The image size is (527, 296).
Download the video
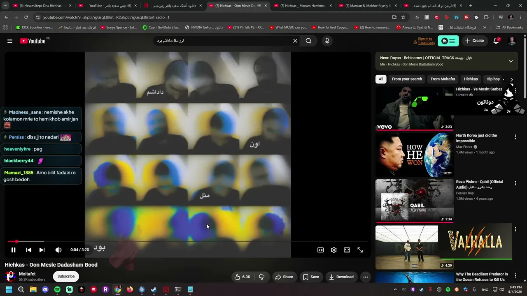click(341, 277)
